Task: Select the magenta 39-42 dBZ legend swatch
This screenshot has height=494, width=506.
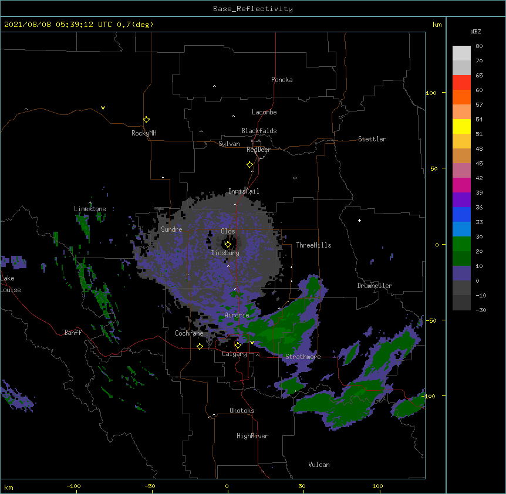Action: [461, 185]
